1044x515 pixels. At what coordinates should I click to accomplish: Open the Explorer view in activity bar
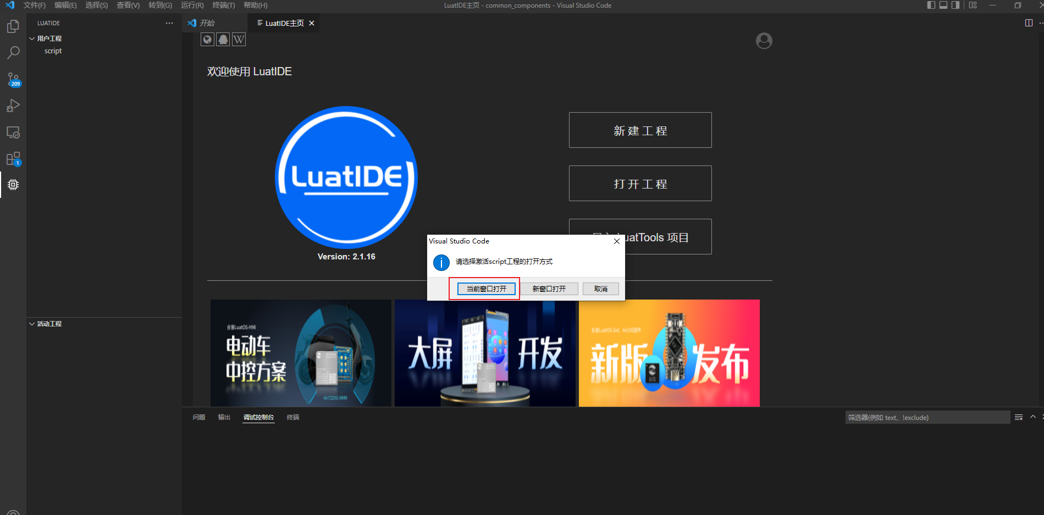click(13, 26)
